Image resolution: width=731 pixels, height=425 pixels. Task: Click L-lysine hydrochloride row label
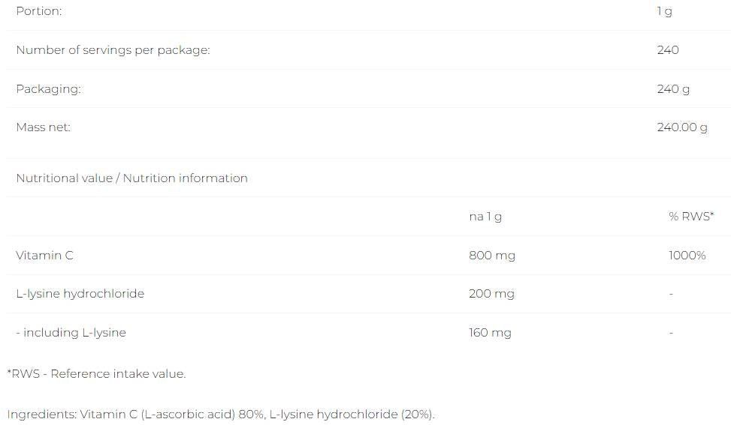click(x=80, y=294)
